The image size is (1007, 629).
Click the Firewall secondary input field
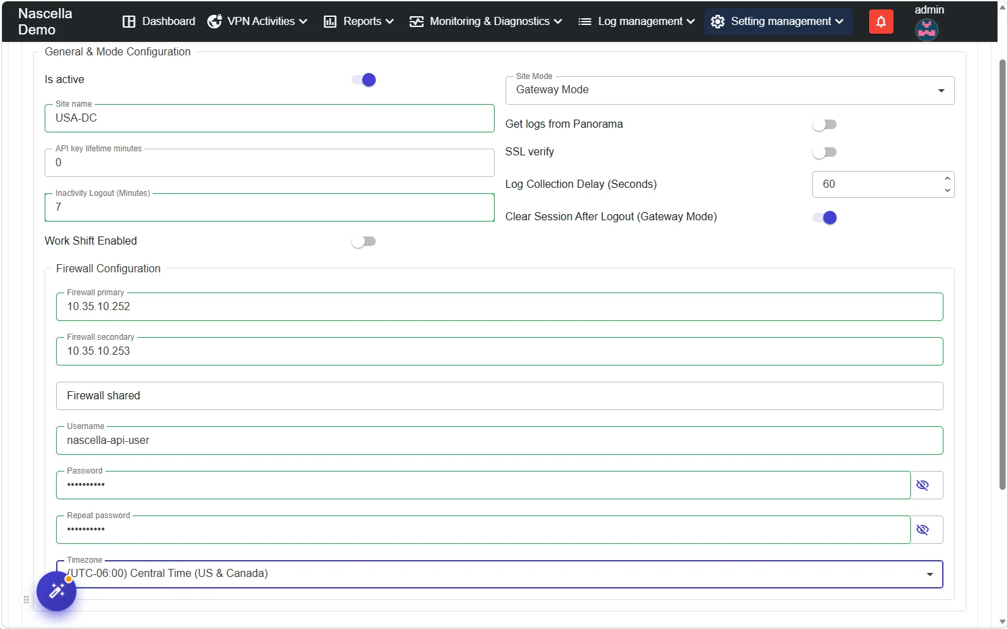pyautogui.click(x=499, y=351)
